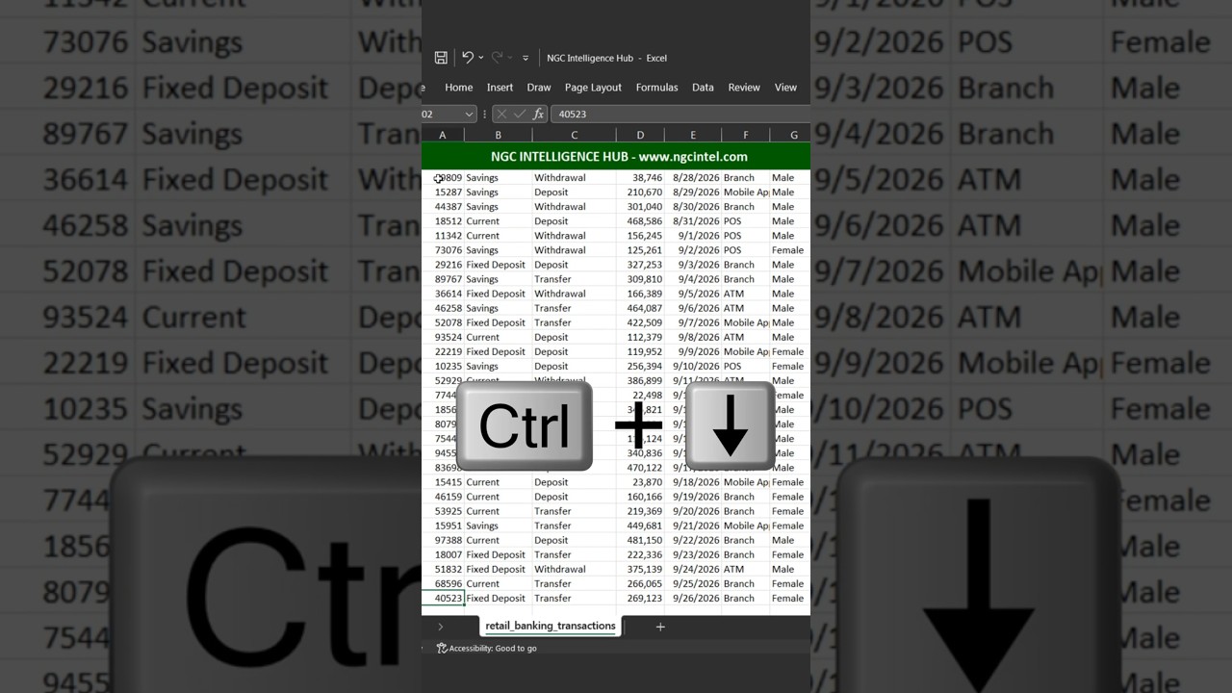Switch to the Page Layout tab

[593, 88]
